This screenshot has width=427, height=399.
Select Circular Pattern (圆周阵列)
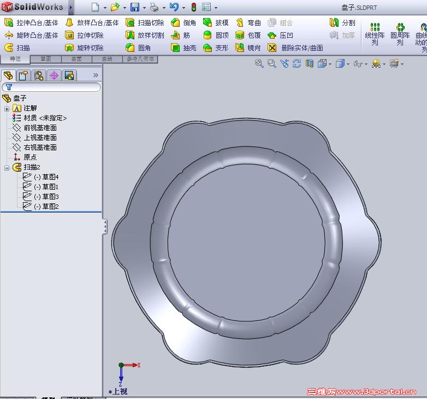coord(400,34)
